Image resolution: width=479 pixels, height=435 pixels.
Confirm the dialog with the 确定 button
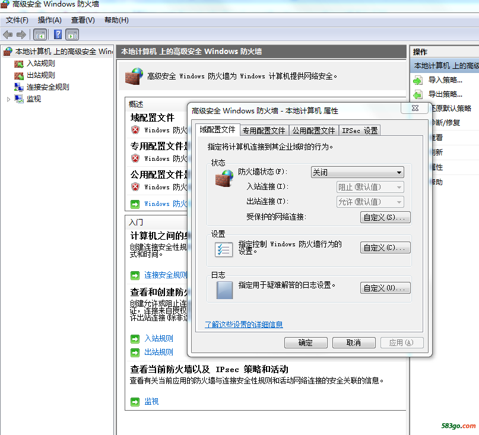(x=306, y=343)
